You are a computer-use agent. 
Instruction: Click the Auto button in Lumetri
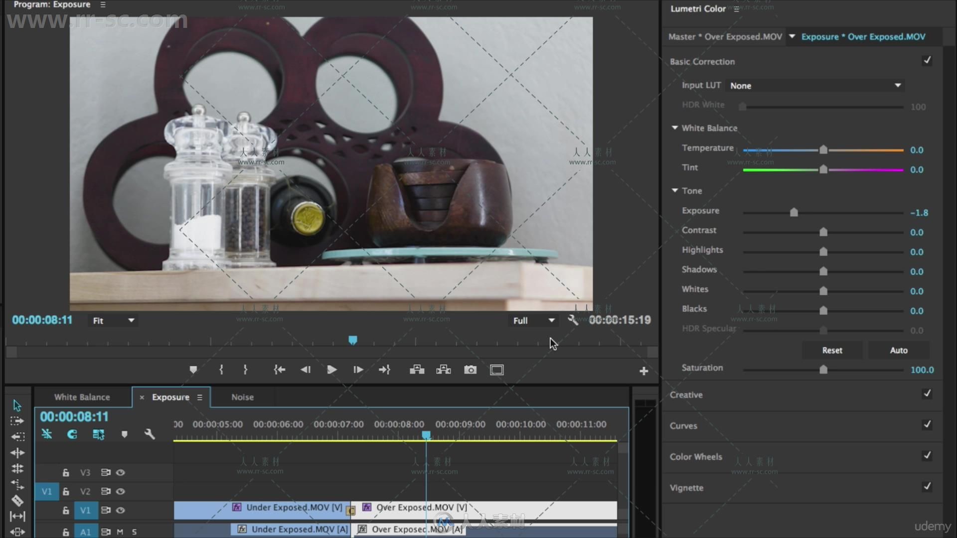pyautogui.click(x=899, y=350)
